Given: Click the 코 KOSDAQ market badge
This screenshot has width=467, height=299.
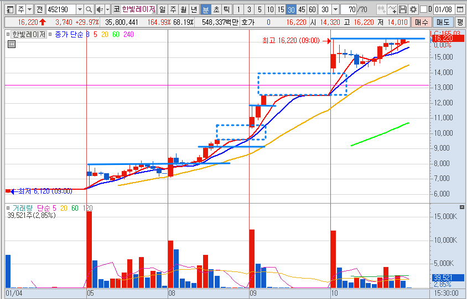Looking at the screenshot, I should 116,9.
